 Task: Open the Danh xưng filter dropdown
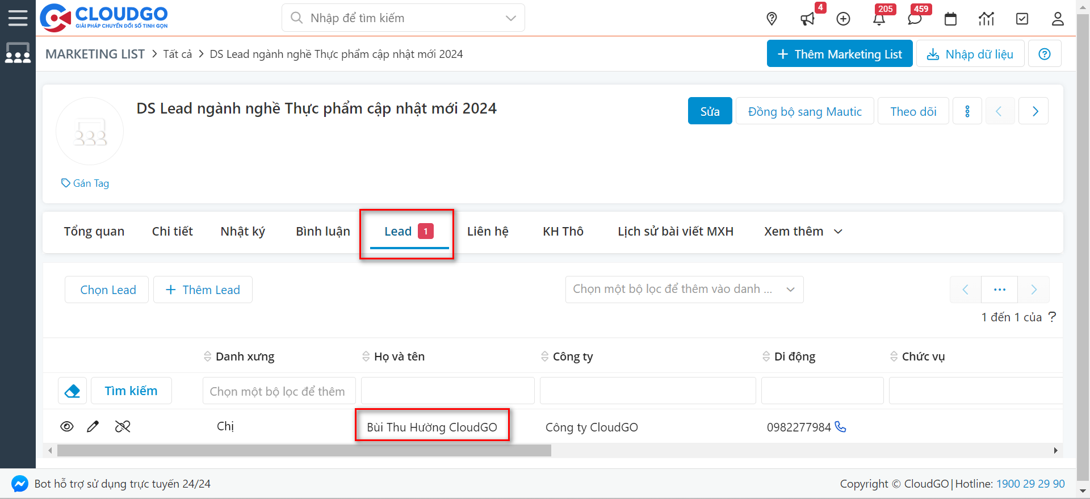pyautogui.click(x=279, y=391)
